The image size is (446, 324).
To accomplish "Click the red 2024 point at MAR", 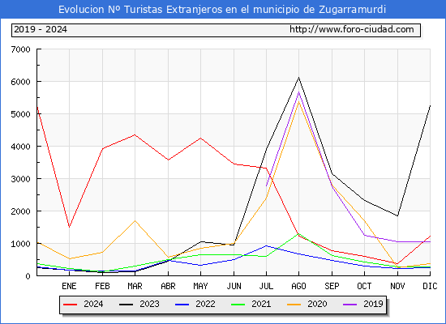I will [x=135, y=134].
